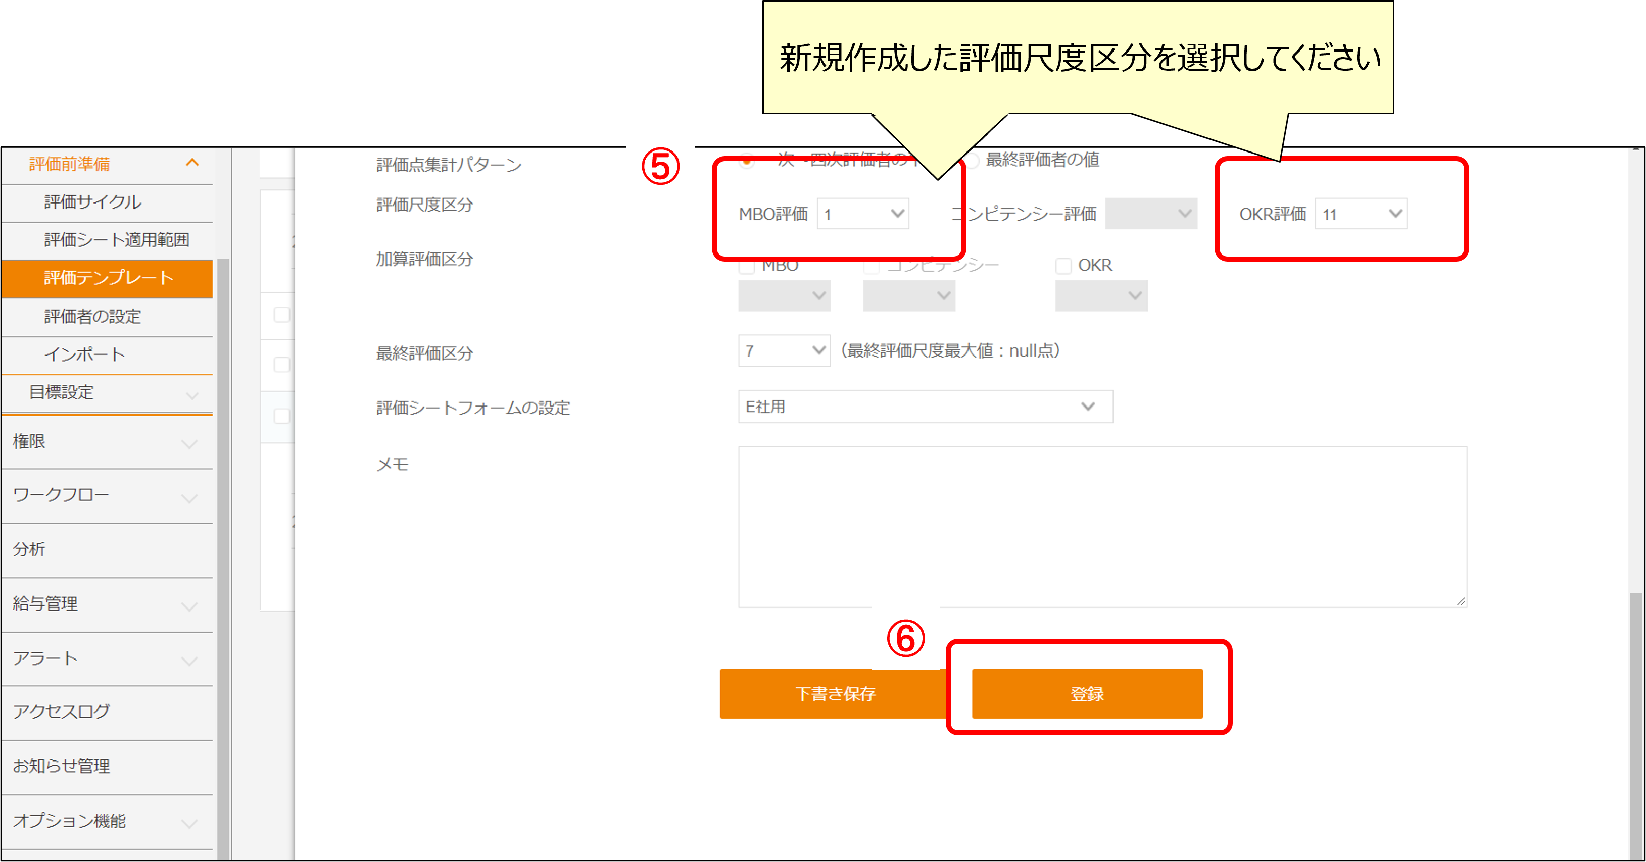Click the 下書き保存 button
The width and height of the screenshot is (1646, 862).
(x=835, y=694)
